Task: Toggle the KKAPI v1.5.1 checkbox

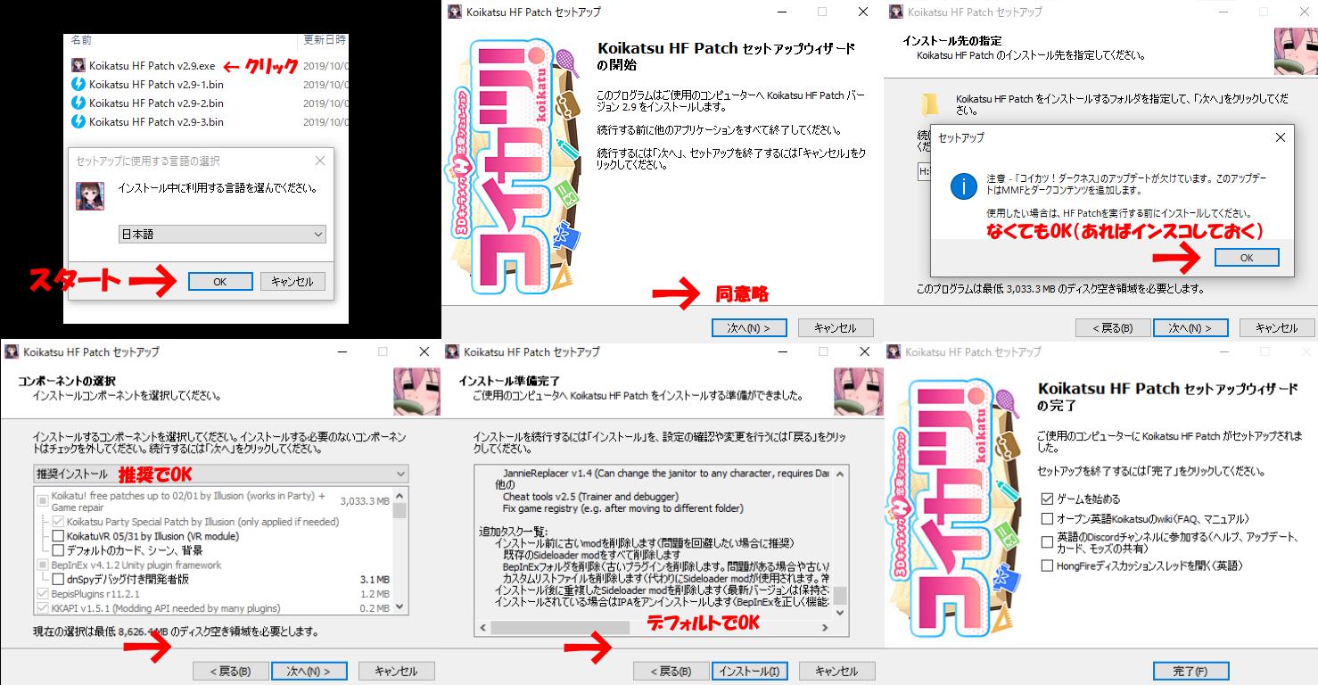Action: [43, 608]
